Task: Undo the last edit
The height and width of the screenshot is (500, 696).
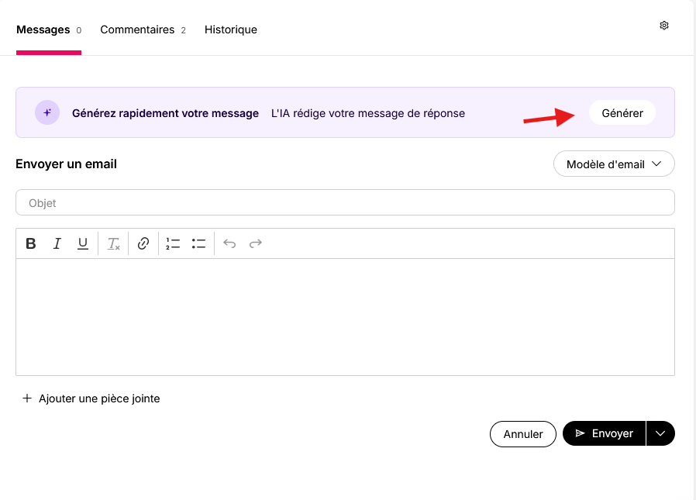Action: pos(229,243)
